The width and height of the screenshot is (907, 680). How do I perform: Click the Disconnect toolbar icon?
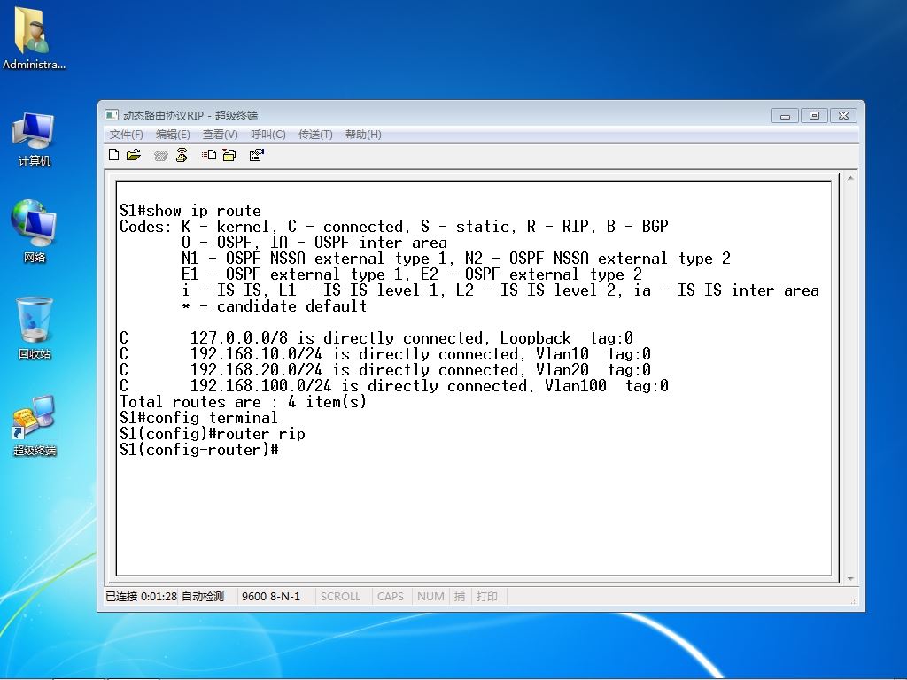182,154
